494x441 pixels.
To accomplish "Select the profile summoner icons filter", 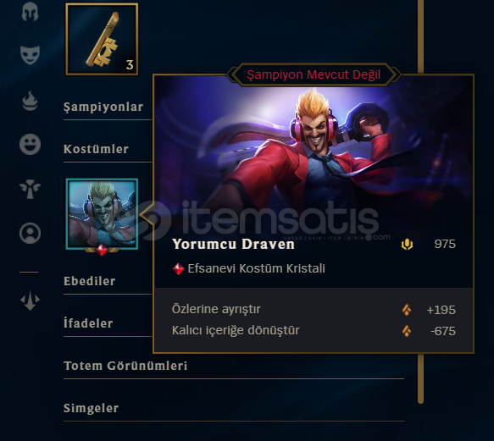I will pos(30,234).
